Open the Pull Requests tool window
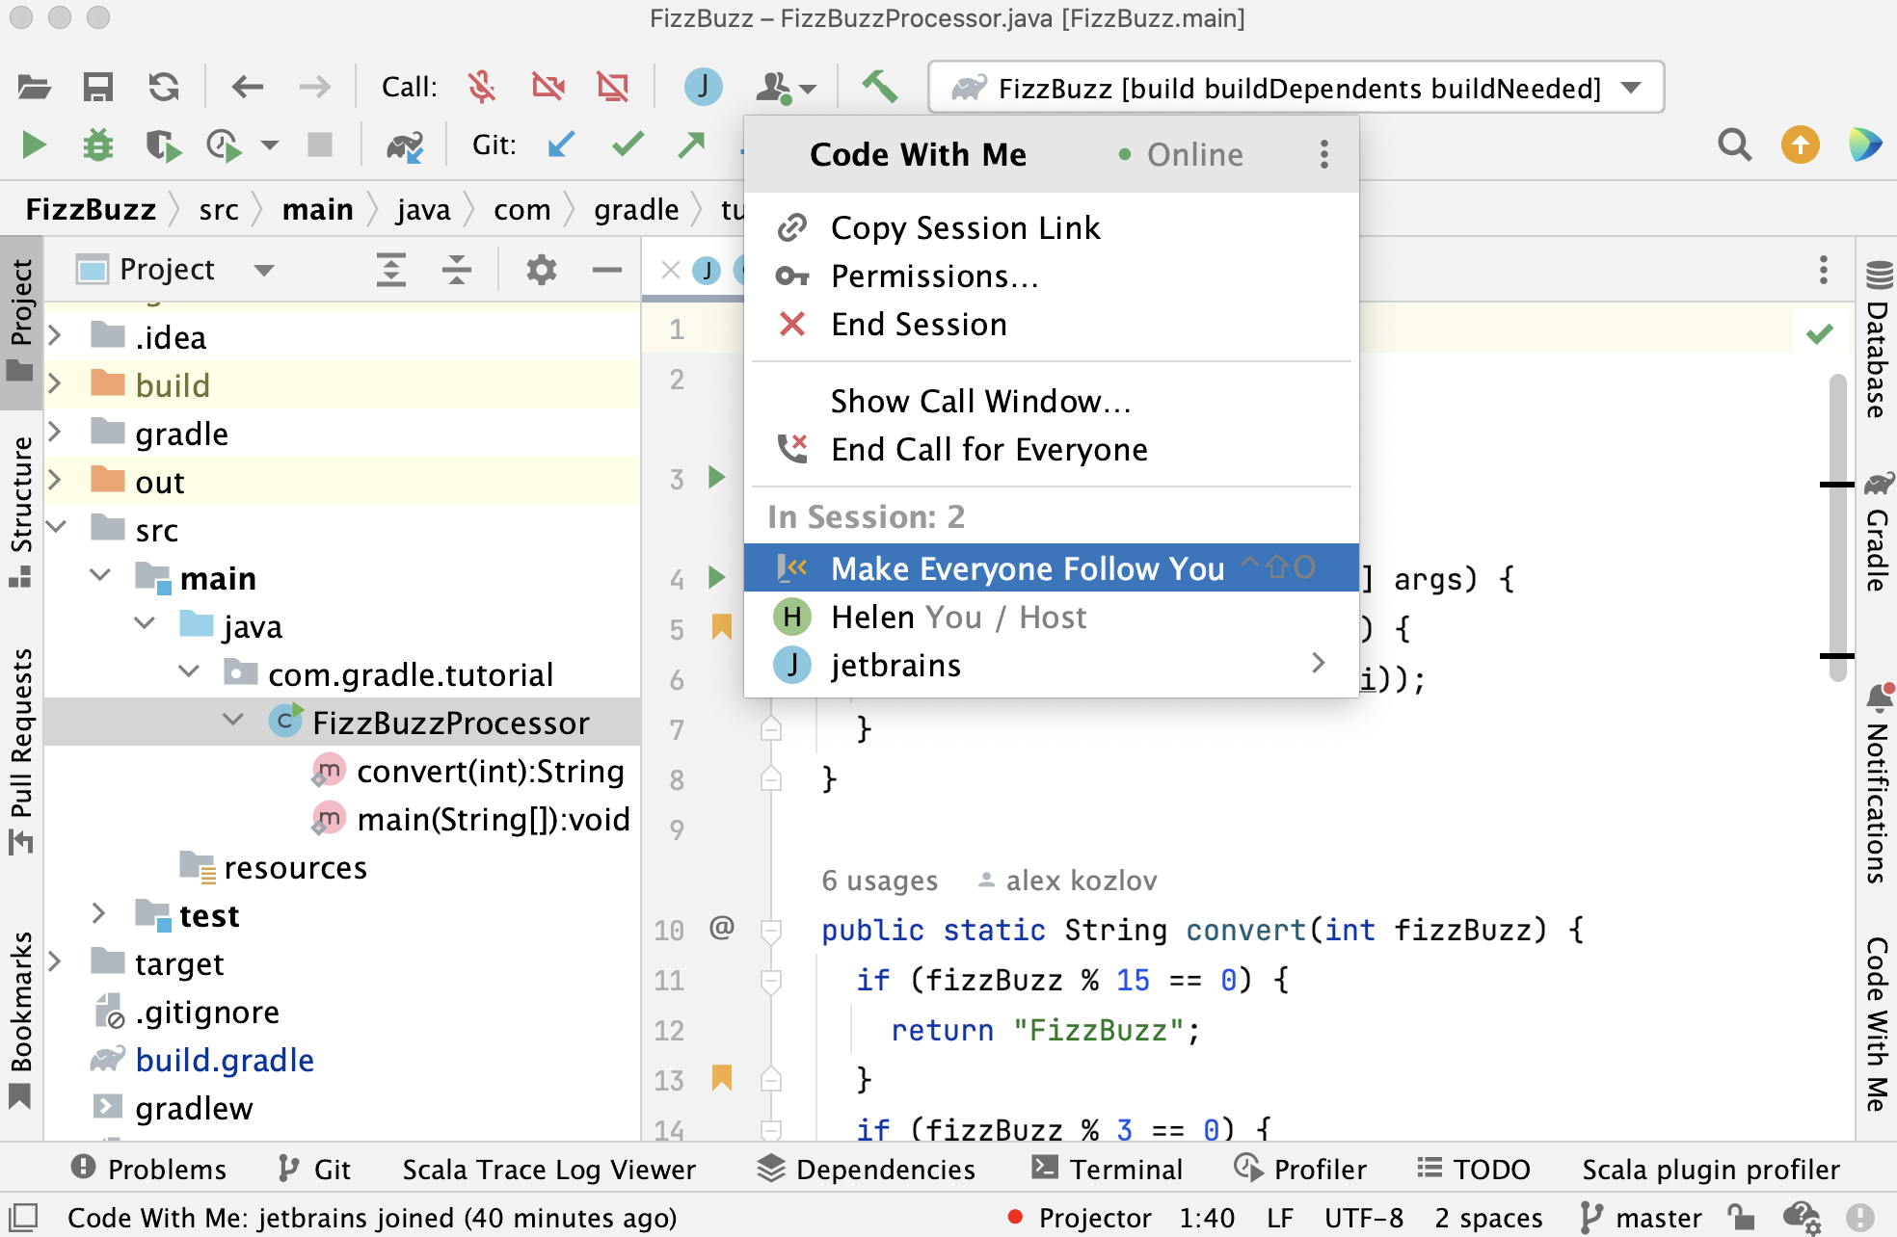Image resolution: width=1897 pixels, height=1237 pixels. click(21, 751)
